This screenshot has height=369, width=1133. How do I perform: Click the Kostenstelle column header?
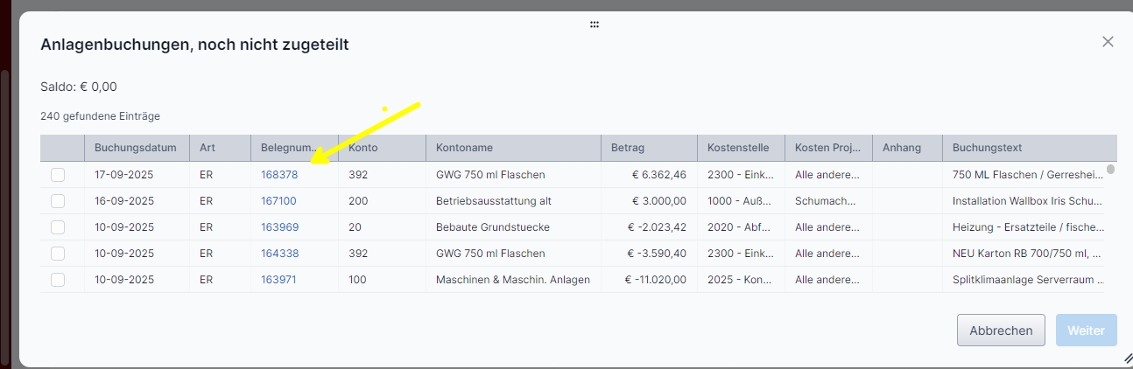click(738, 148)
